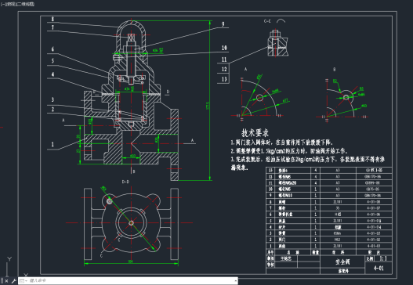Click the UCS Y-axis icon
413x285 pixels.
9,259
